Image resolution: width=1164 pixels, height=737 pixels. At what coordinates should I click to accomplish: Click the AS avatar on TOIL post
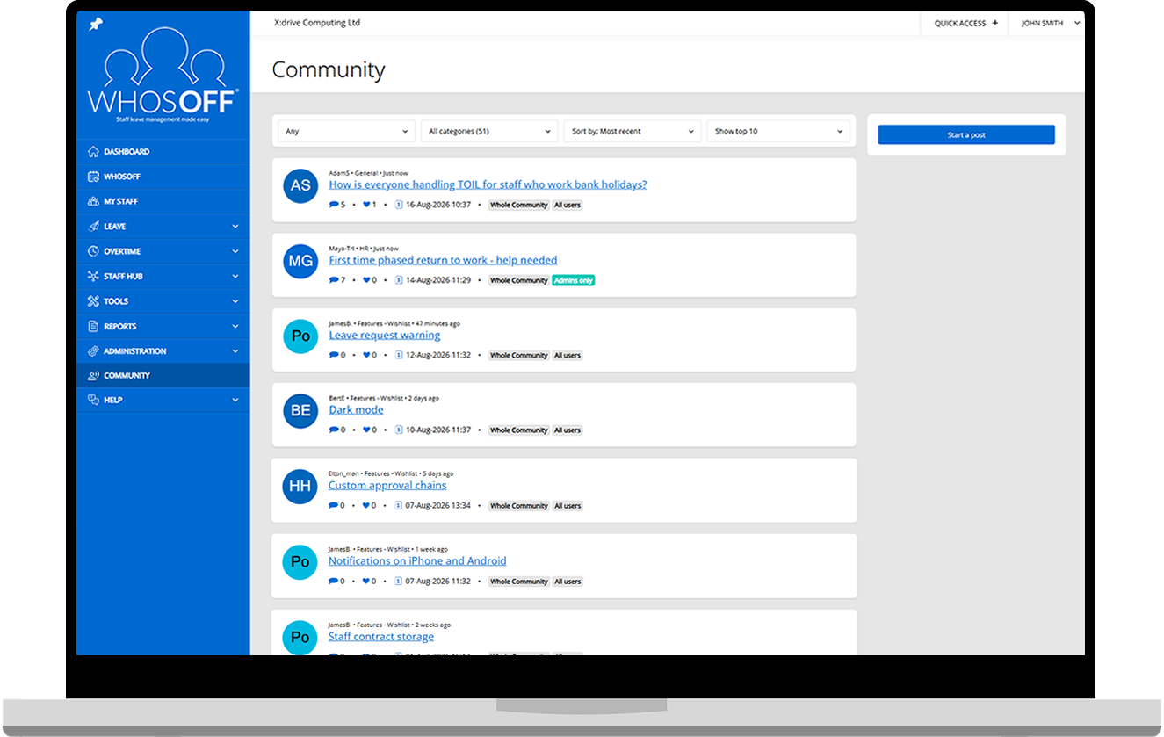click(x=300, y=185)
